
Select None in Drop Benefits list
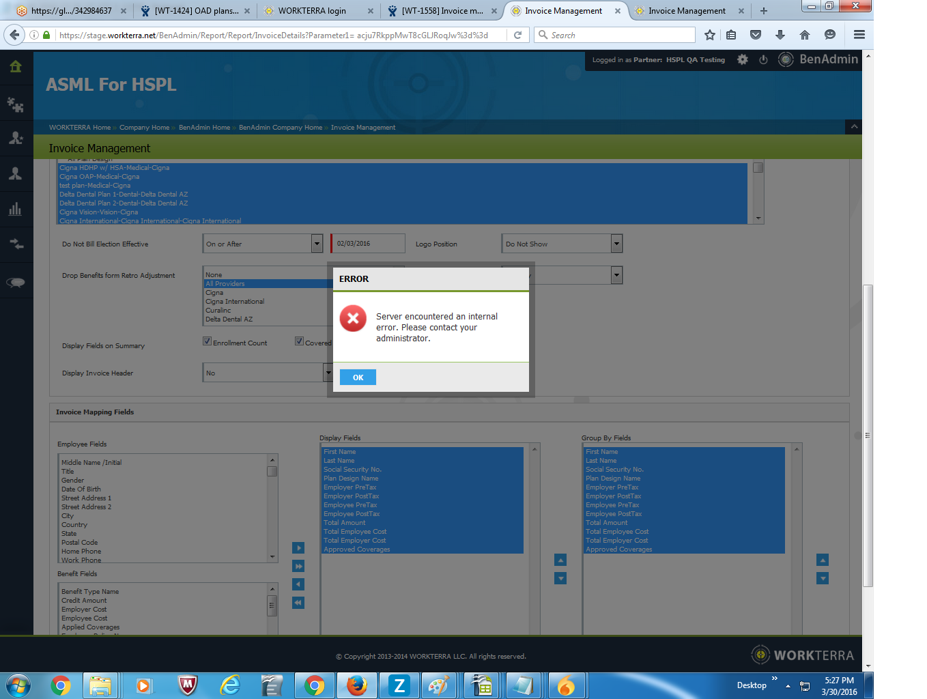pyautogui.click(x=214, y=275)
